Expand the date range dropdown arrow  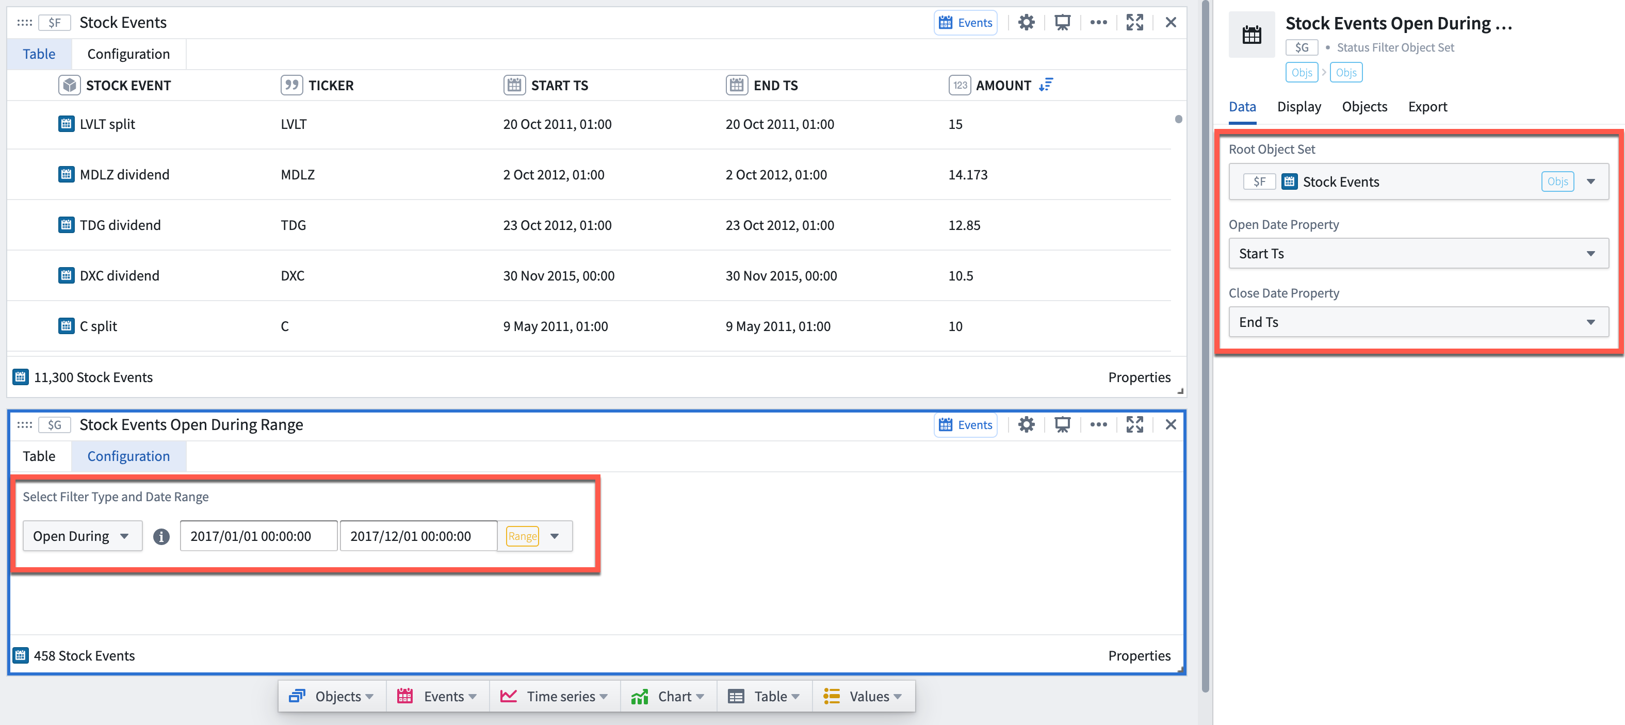click(555, 536)
